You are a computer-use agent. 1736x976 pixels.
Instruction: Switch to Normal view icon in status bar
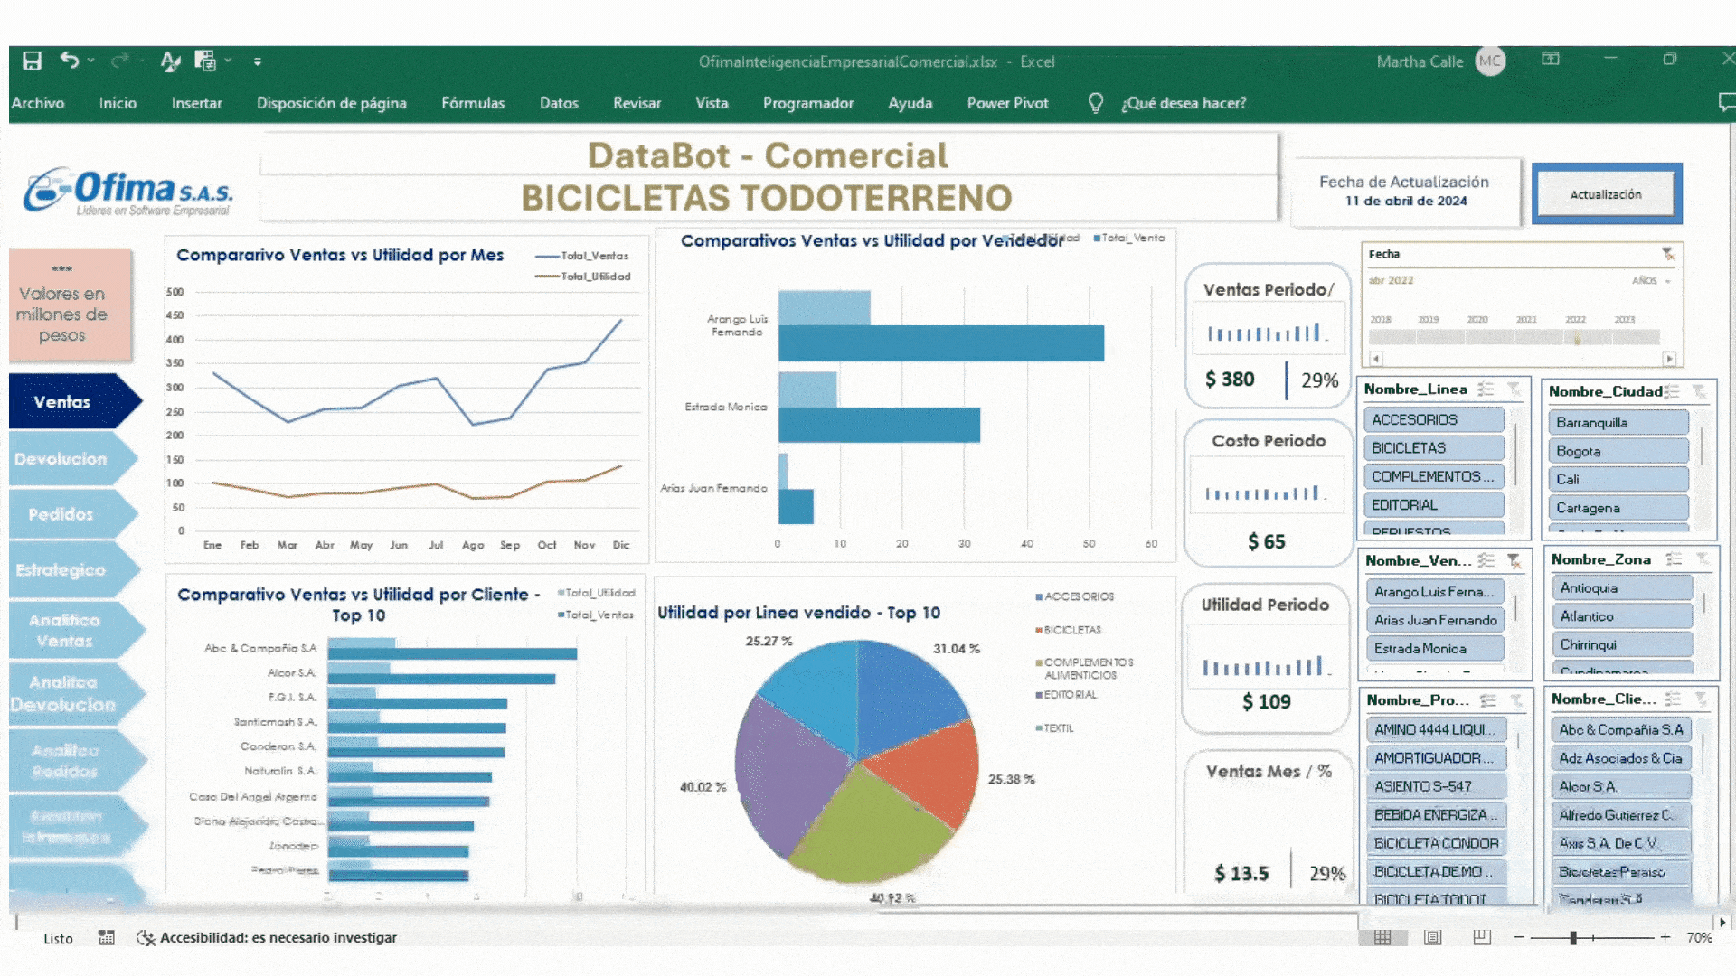1382,937
